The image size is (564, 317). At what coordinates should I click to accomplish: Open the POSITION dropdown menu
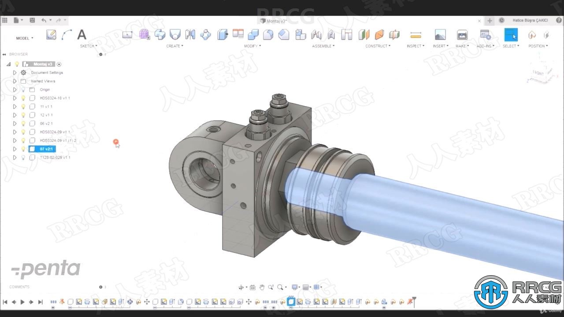click(538, 46)
